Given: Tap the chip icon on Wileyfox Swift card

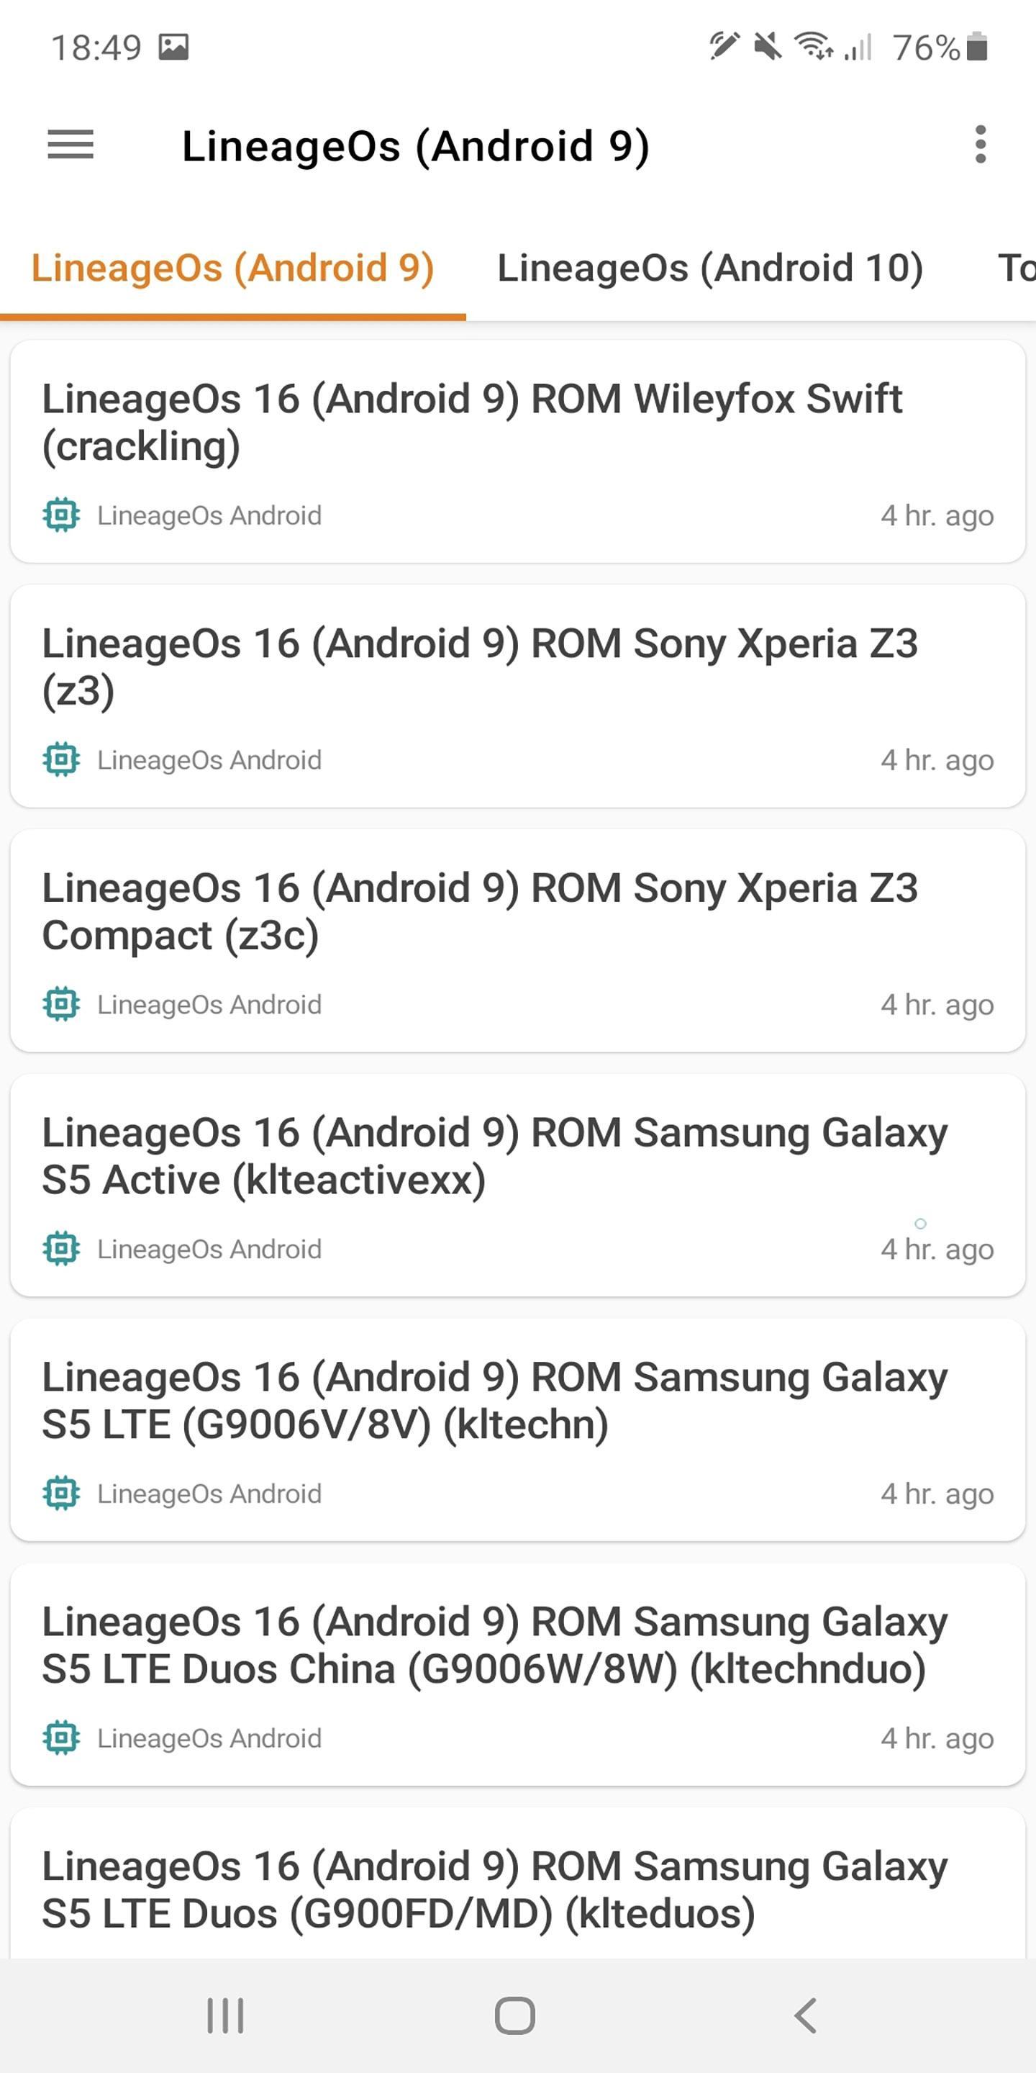Looking at the screenshot, I should 61,515.
